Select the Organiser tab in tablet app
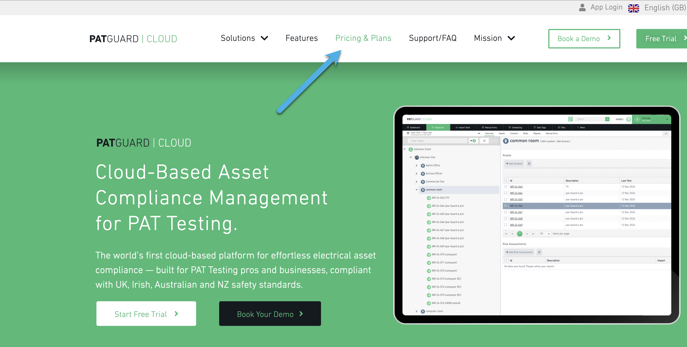Image resolution: width=687 pixels, height=347 pixels. pyautogui.click(x=438, y=127)
